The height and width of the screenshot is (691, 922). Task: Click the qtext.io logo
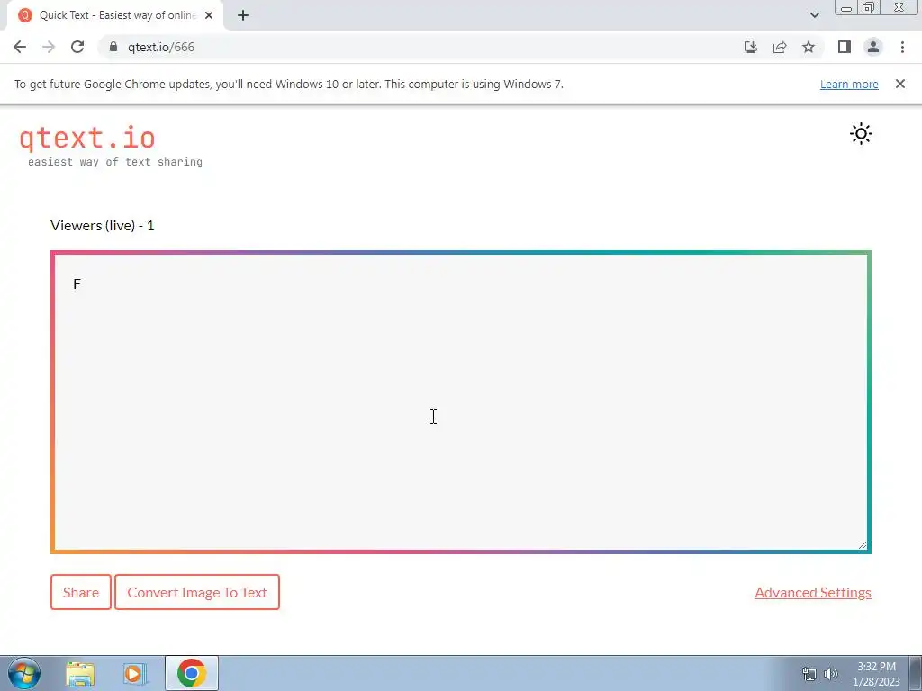point(87,138)
